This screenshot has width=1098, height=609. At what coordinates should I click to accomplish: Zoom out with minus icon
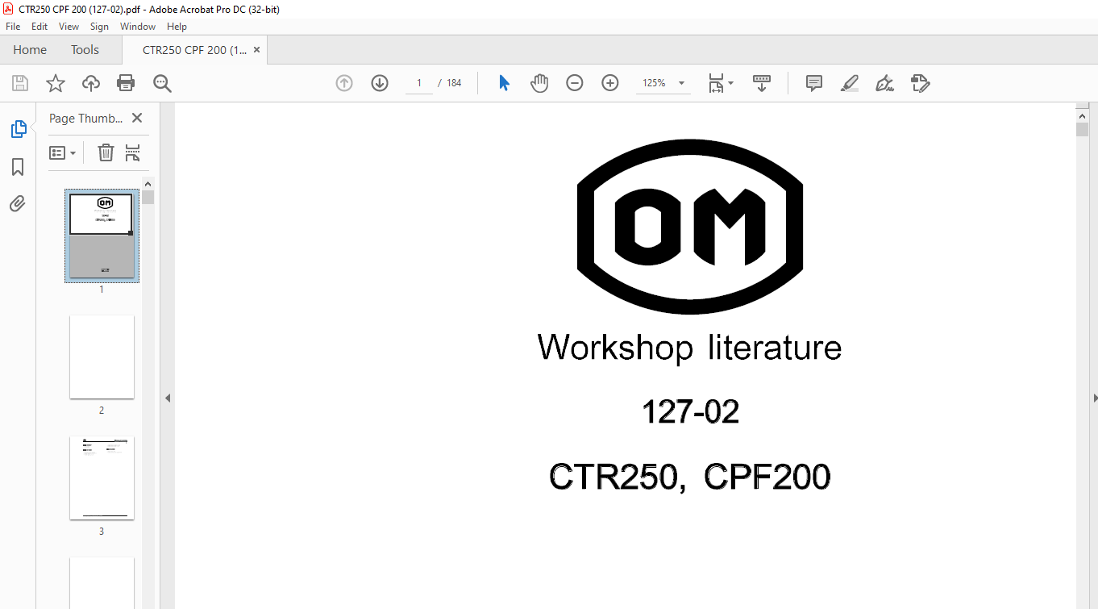pos(575,83)
